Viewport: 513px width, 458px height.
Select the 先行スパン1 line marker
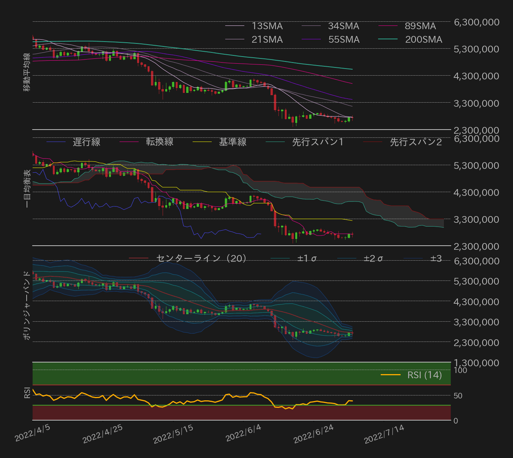[276, 142]
